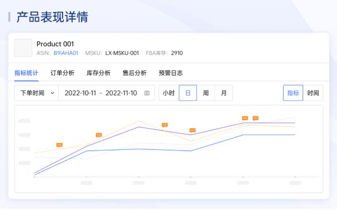Click the rightmost orange comment marker
337x210 pixels.
(x=255, y=118)
